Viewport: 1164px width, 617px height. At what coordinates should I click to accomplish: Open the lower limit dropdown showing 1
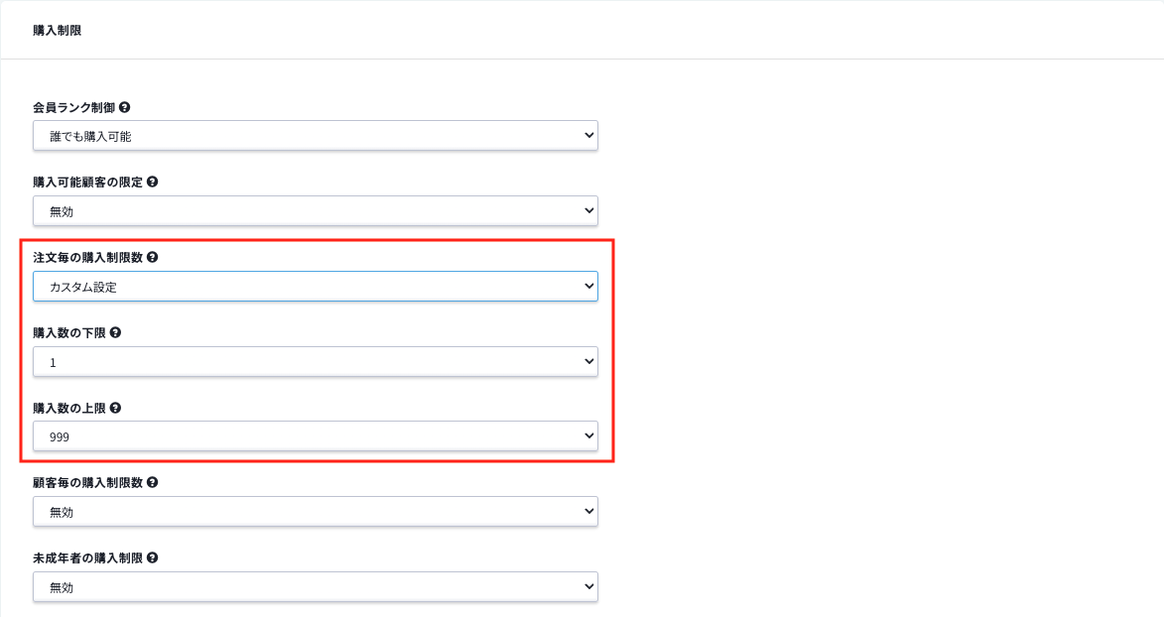pos(316,362)
